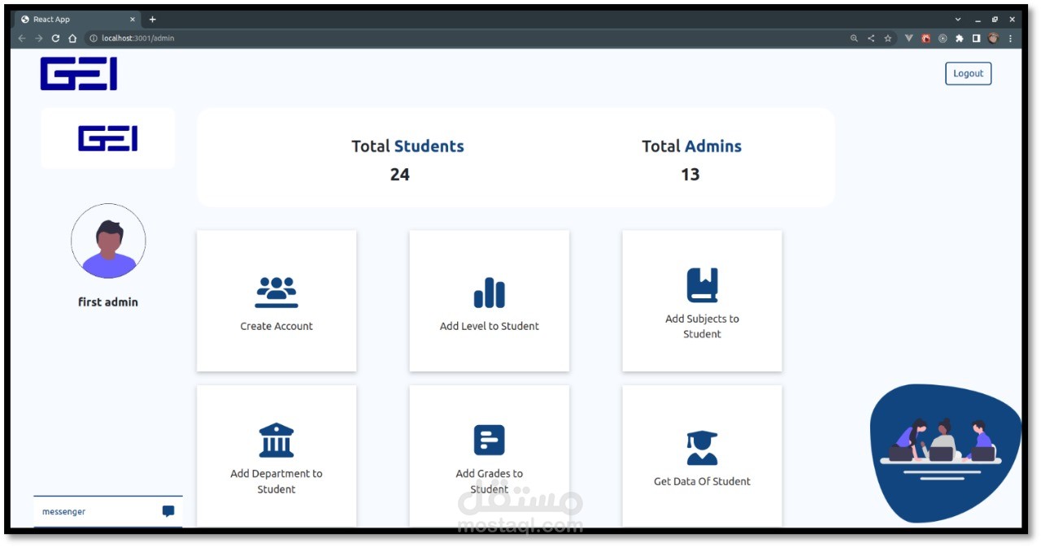Open Get Data Of Student label
This screenshot has width=1041, height=547.
702,481
